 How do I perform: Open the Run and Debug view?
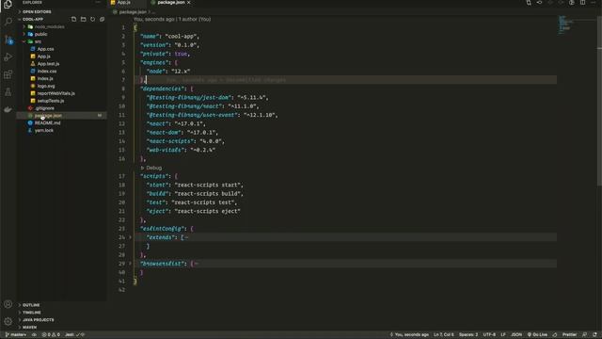pos(8,56)
